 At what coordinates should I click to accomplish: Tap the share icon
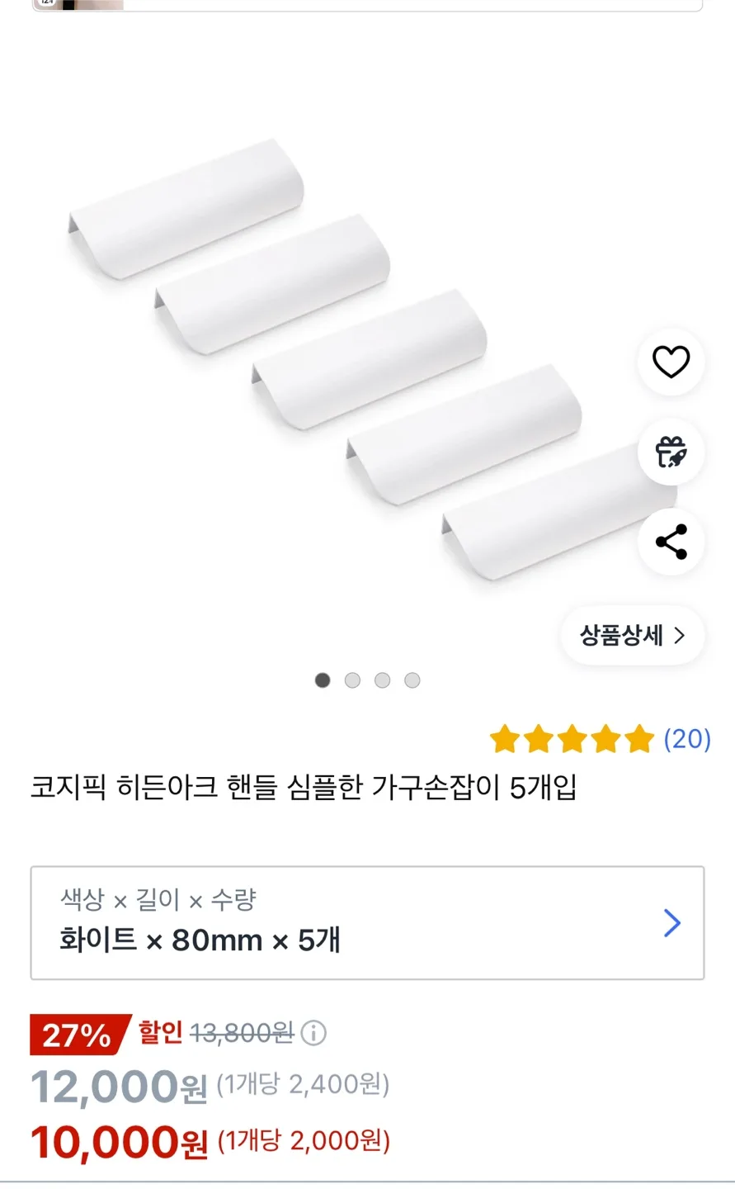pos(671,542)
